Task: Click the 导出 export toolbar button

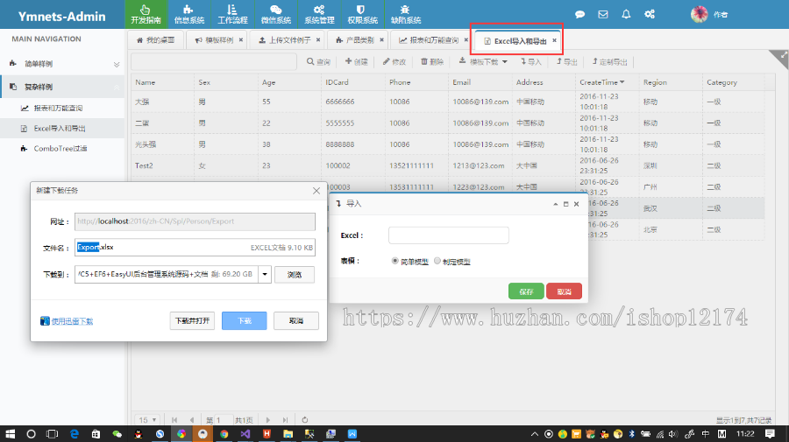Action: point(566,62)
